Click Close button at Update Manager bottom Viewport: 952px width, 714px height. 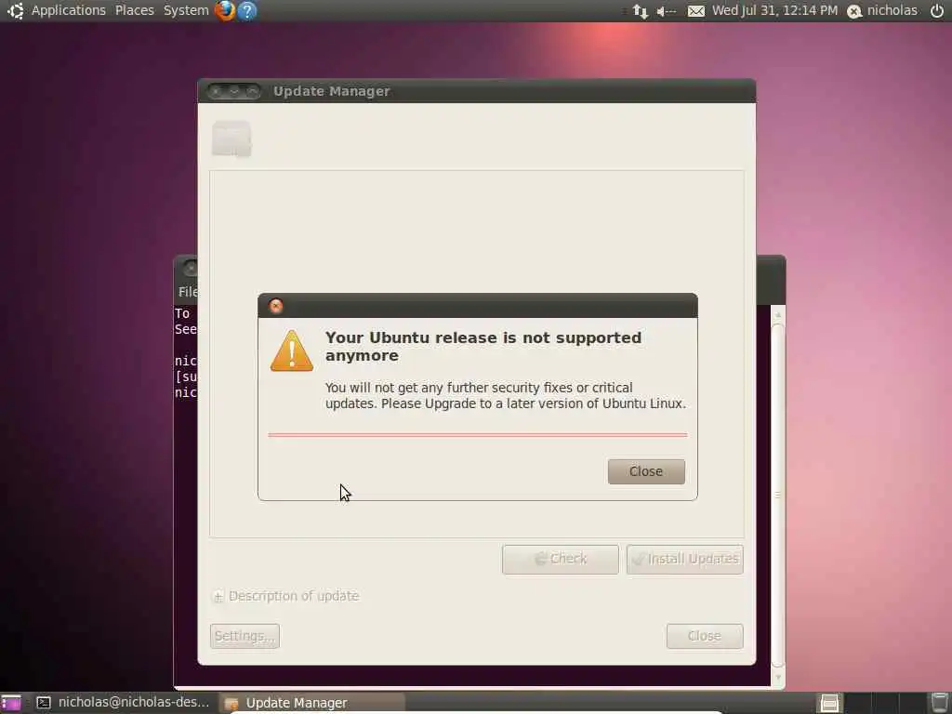tap(705, 636)
